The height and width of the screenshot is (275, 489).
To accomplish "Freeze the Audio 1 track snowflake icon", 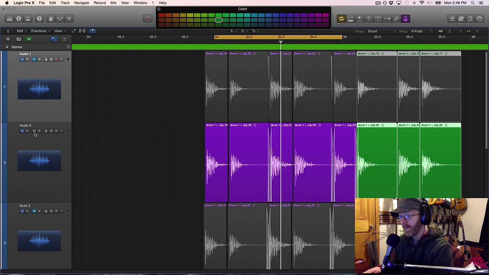I will click(x=51, y=59).
